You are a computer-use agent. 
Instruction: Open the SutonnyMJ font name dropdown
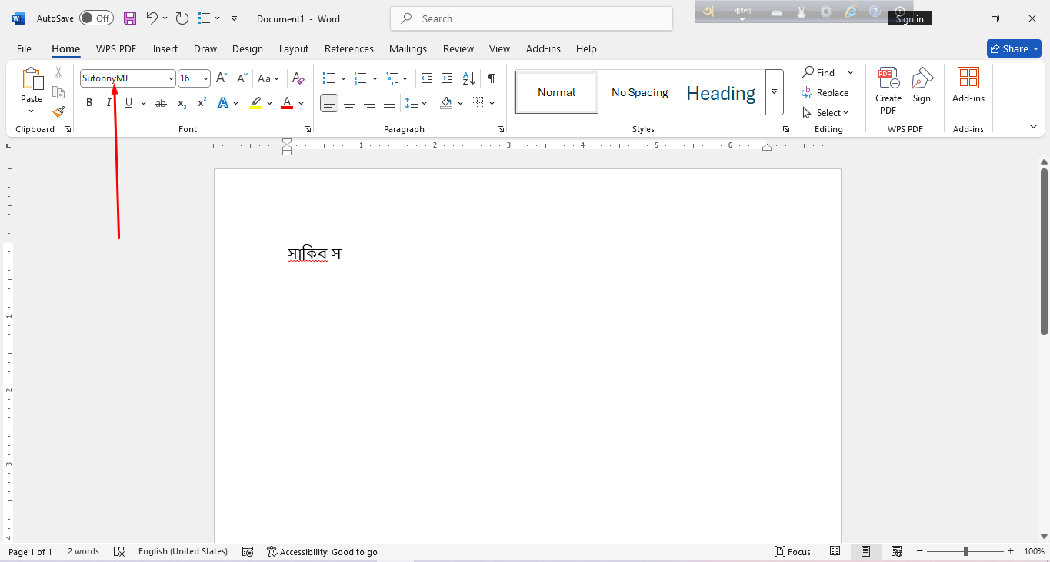coord(171,78)
